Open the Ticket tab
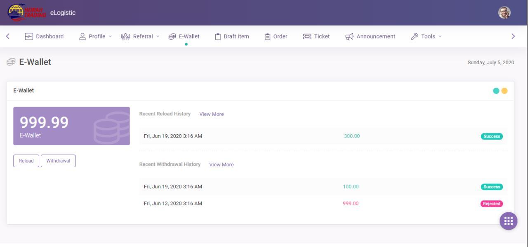Viewport: 528px width, 247px height. [316, 36]
